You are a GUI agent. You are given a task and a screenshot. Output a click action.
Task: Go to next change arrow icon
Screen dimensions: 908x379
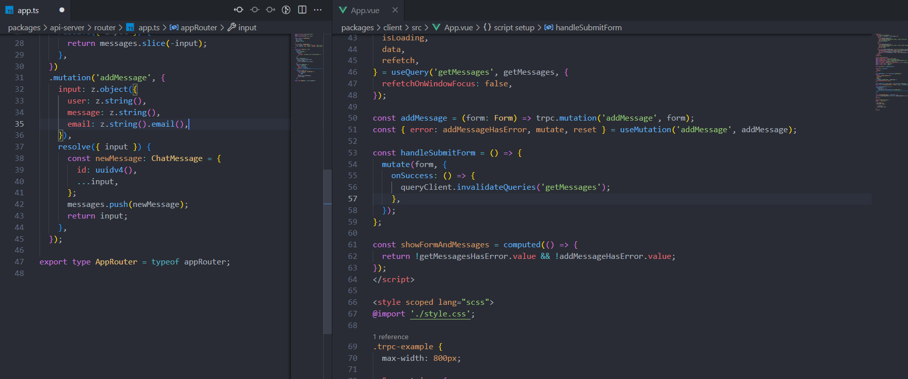click(271, 10)
